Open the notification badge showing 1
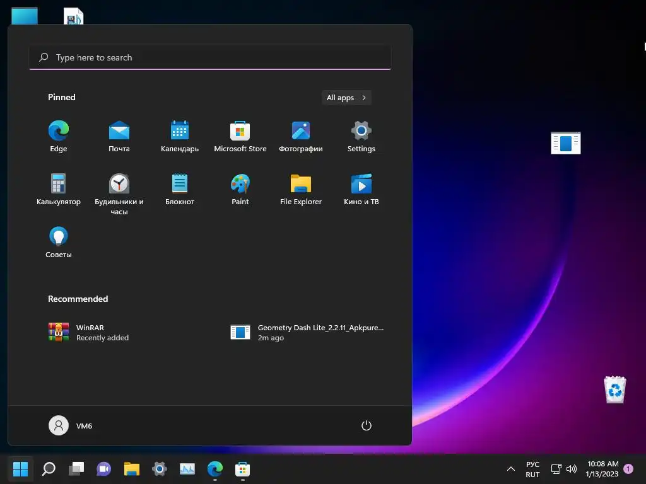 (629, 469)
